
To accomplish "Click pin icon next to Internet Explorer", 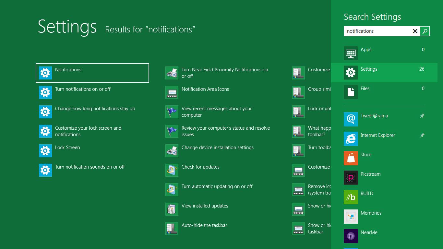I will [x=422, y=135].
